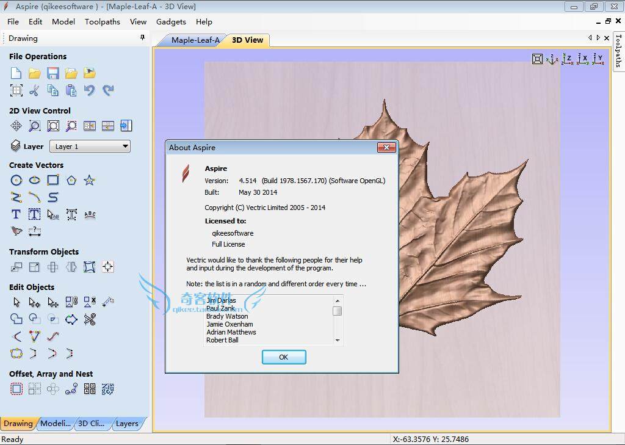Screen dimensions: 625x445
Task: Click the zoom-to-fit 3D view icon
Action: point(537,59)
